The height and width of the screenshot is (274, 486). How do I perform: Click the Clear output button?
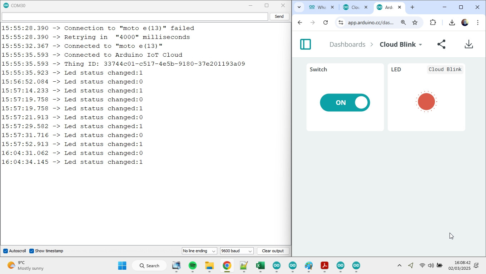(x=273, y=251)
